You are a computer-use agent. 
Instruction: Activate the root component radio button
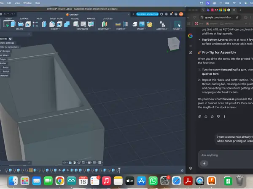point(10,39)
